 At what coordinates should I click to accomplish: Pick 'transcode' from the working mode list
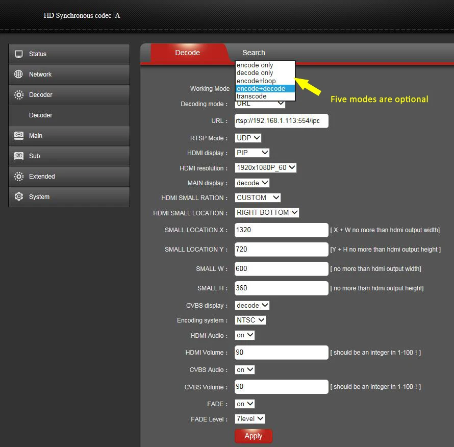265,96
